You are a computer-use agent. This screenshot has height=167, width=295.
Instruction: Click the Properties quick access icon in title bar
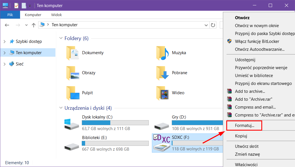pos(16,5)
